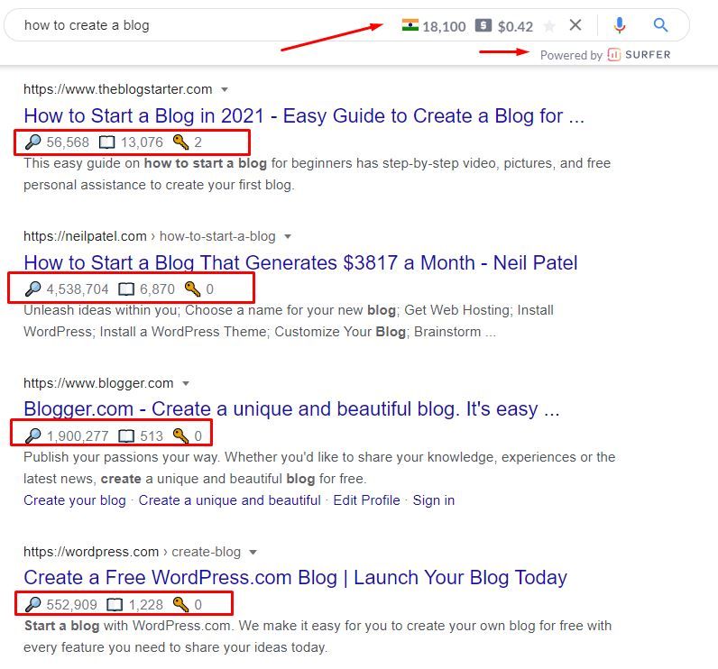This screenshot has width=718, height=669.
Task: Click the India flag icon in search bar
Action: 410,25
